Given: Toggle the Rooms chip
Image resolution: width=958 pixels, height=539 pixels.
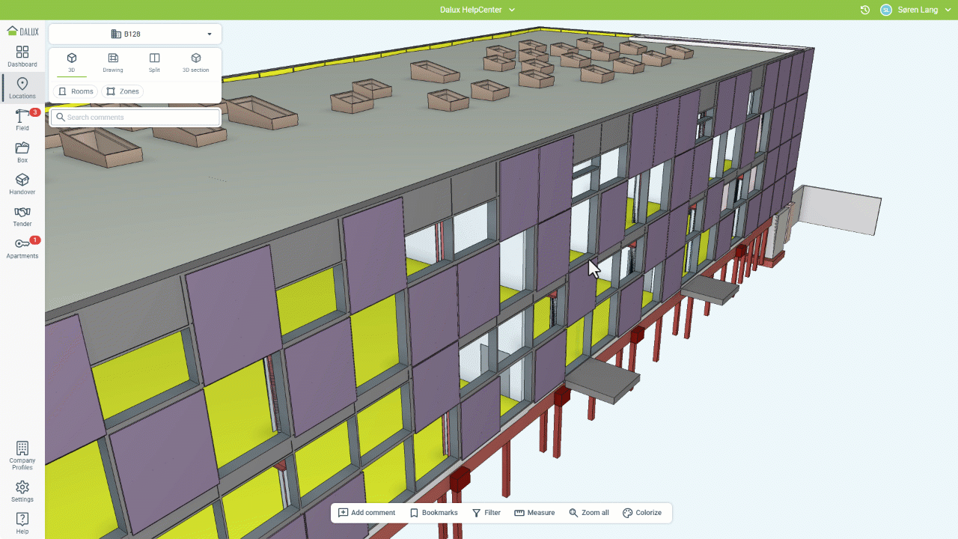Looking at the screenshot, I should pos(76,91).
